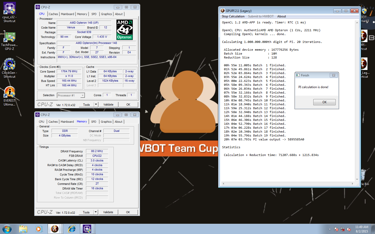Open Internet Explorer from taskbar

[x=72, y=229]
